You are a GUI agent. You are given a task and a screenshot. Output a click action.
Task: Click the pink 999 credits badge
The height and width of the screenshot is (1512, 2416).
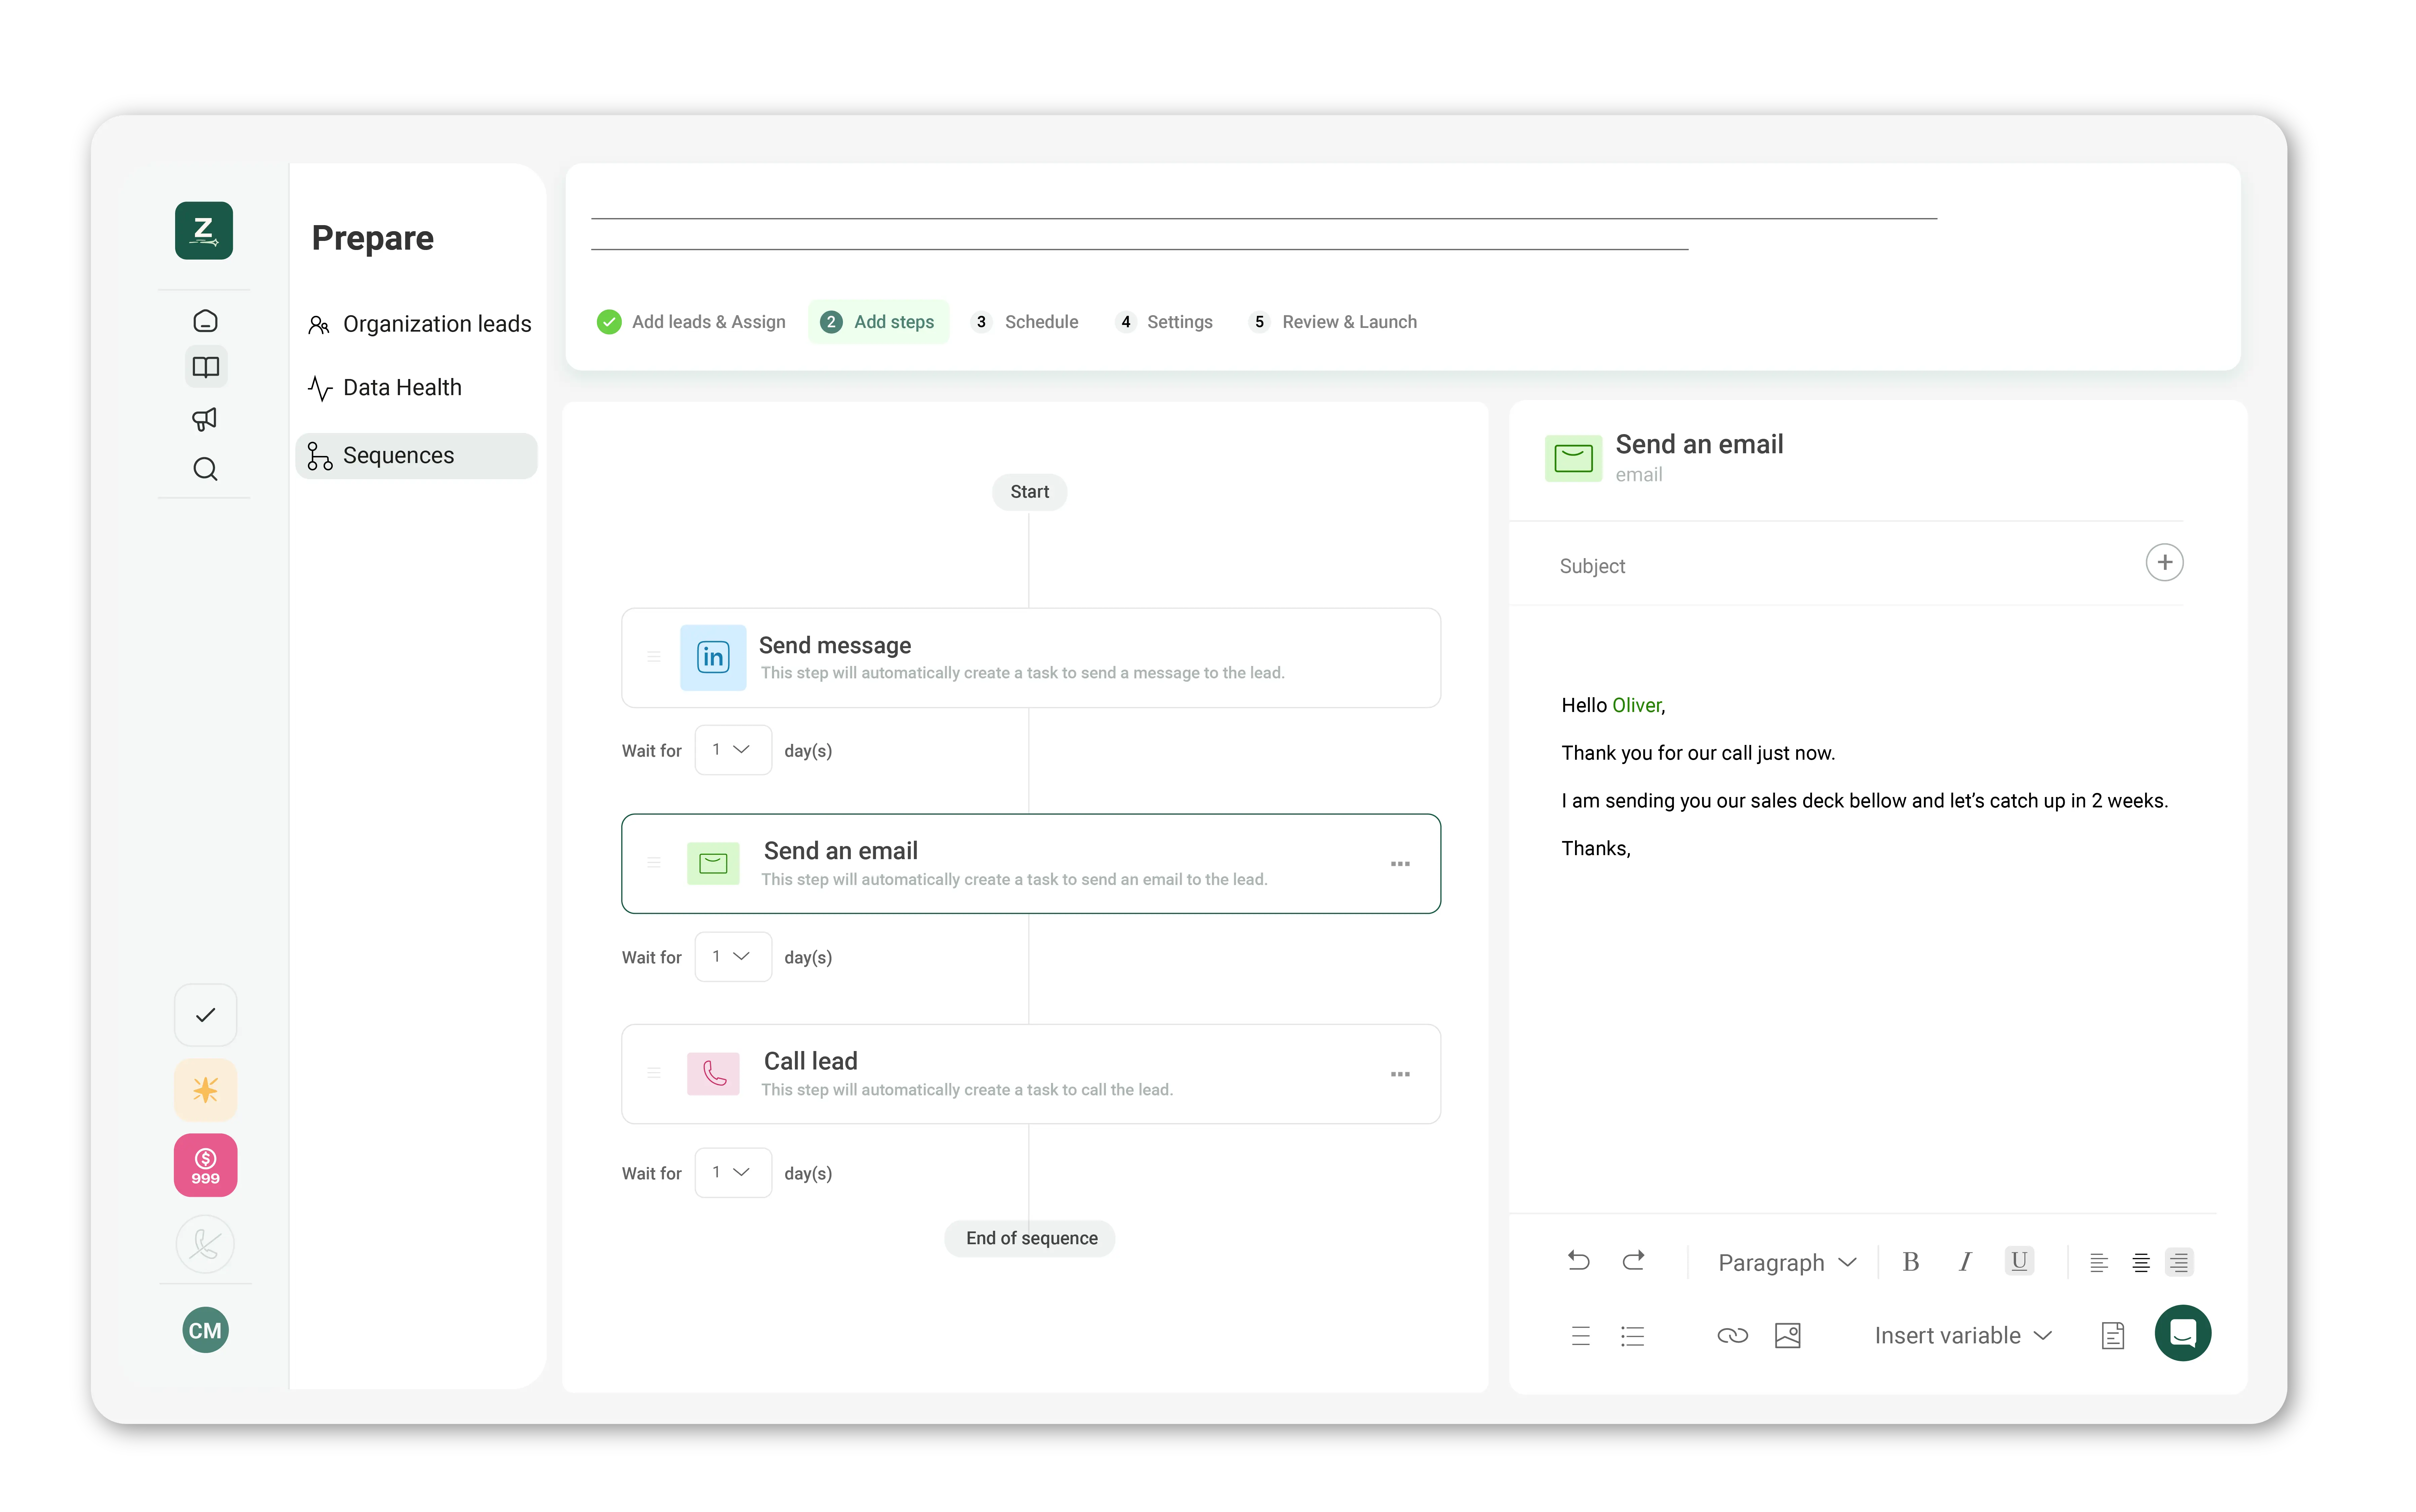click(x=205, y=1165)
